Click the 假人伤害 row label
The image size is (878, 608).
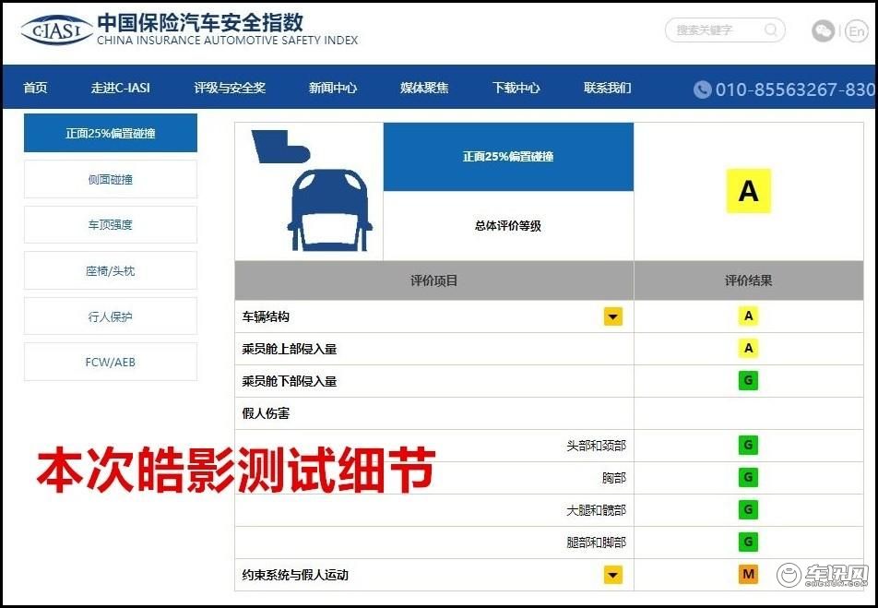click(x=266, y=413)
